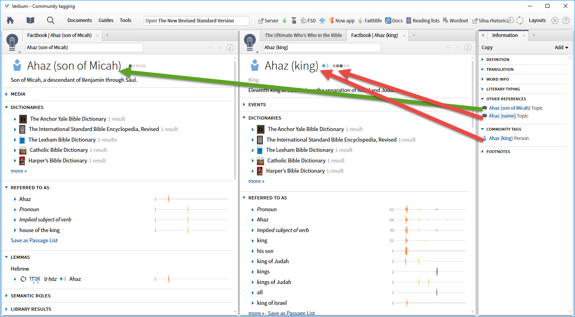Open Silva rhetoricae shortcut
Viewport: 575px width, 317px height.
[x=490, y=21]
